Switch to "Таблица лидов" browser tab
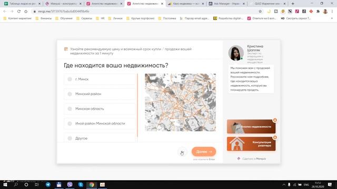 [22, 4]
